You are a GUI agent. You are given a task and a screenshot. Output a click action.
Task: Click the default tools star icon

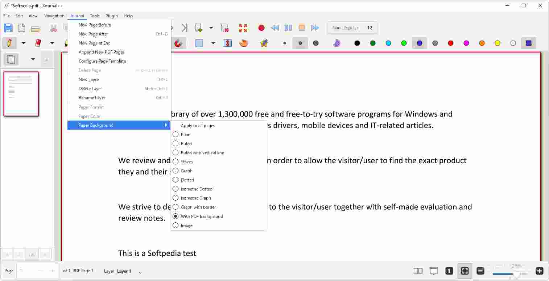point(264,43)
